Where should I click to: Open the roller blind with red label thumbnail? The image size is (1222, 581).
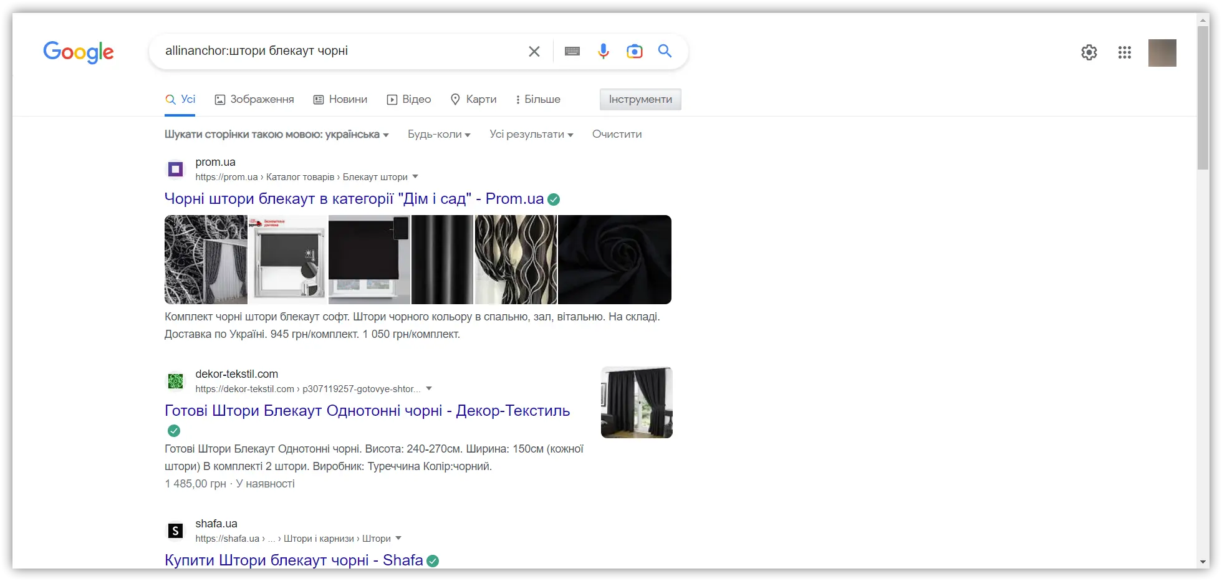click(287, 259)
